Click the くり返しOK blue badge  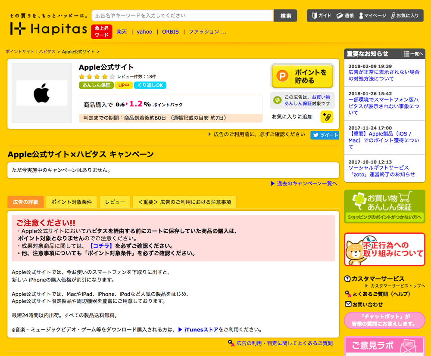[150, 85]
